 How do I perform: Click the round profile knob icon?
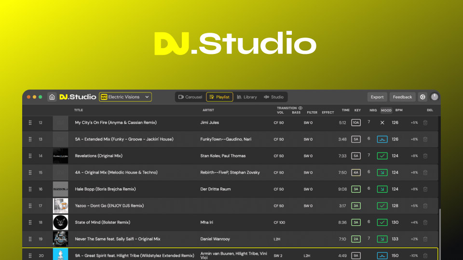coord(435,97)
